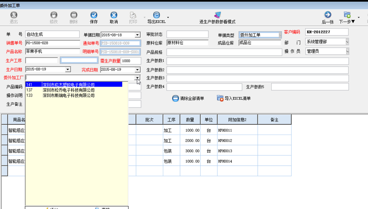Image resolution: width=368 pixels, height=209 pixels.
Task: Select factory 141 in dropdown list
Action: coord(74,85)
